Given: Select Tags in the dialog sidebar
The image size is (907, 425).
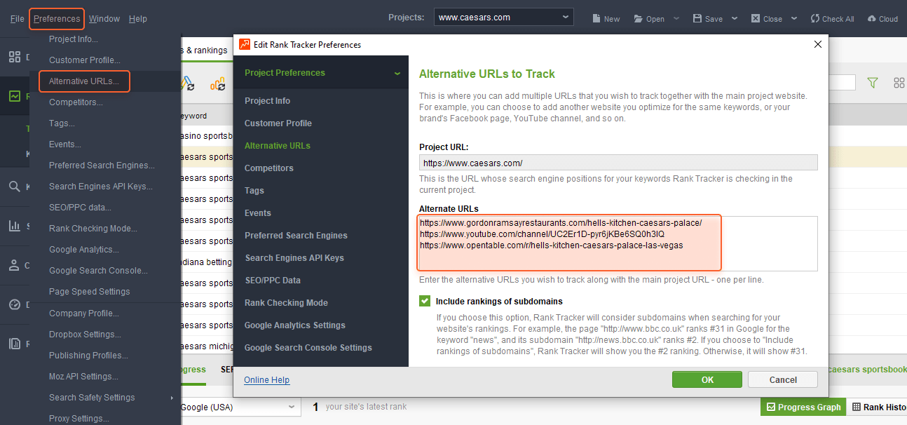Looking at the screenshot, I should 254,191.
